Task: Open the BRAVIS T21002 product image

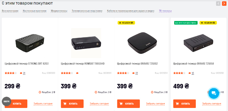Action: coord(142,43)
